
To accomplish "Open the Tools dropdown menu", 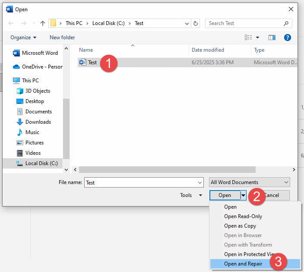I will 191,195.
